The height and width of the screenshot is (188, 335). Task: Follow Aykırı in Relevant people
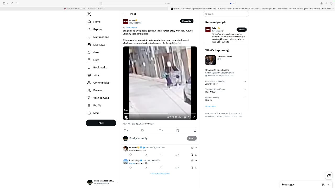(242, 30)
